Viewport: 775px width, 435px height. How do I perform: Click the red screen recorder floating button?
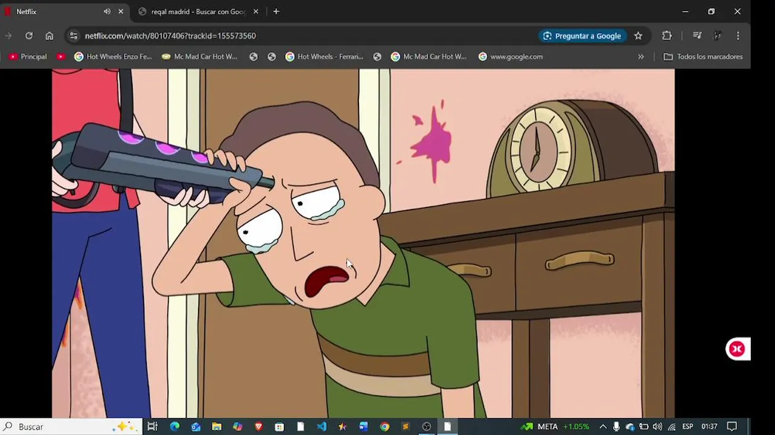(x=737, y=349)
